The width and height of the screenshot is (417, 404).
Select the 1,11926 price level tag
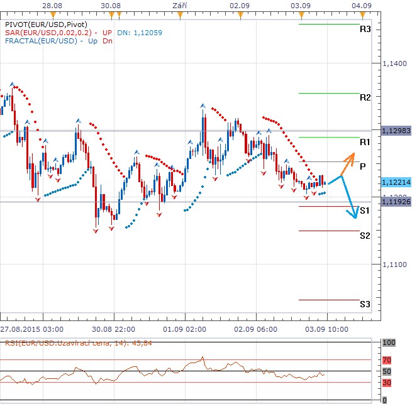(396, 202)
